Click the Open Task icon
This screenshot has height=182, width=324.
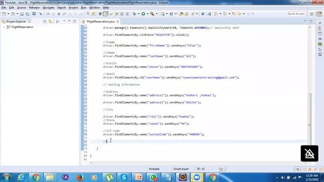coord(187,14)
